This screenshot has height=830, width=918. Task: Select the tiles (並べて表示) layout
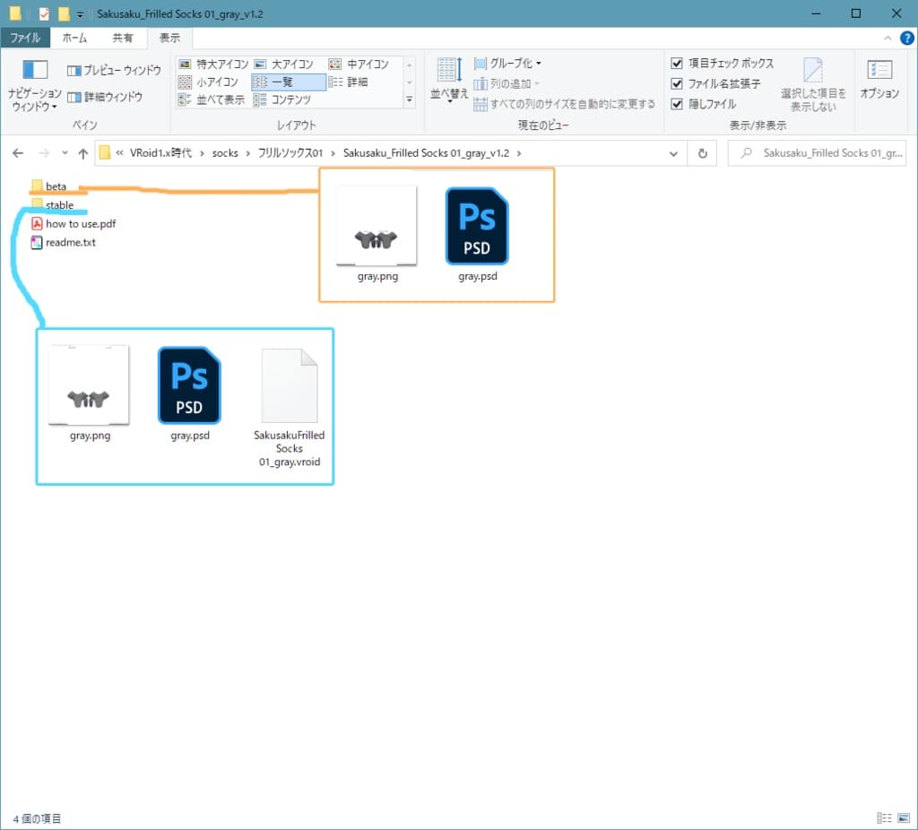(x=212, y=99)
